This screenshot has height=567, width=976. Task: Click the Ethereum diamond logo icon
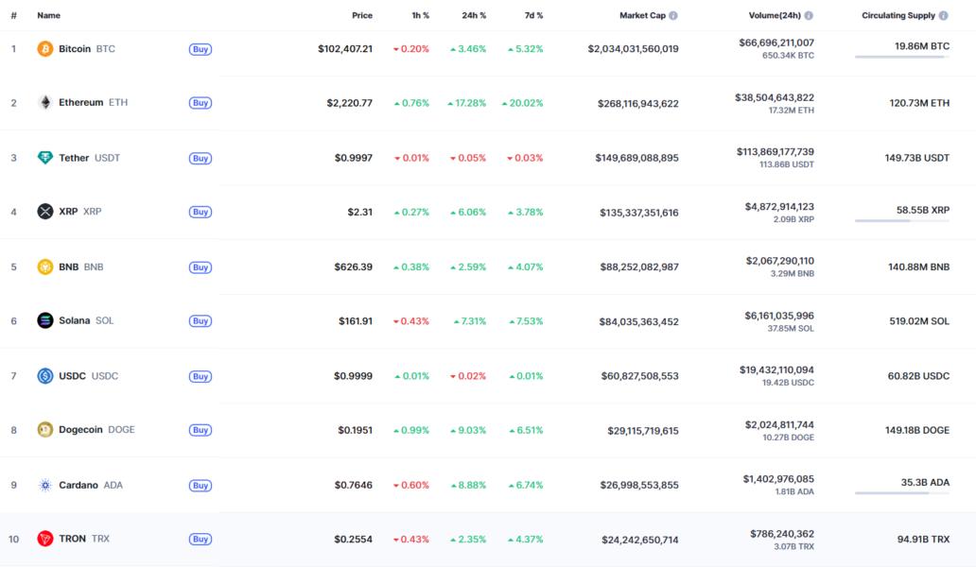click(44, 103)
